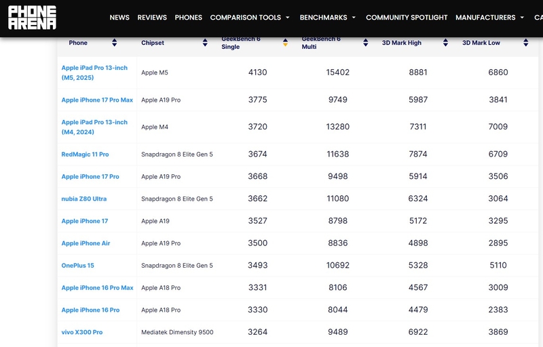Select 3D Mark Low score 7009
543x347 pixels.
pyautogui.click(x=498, y=127)
